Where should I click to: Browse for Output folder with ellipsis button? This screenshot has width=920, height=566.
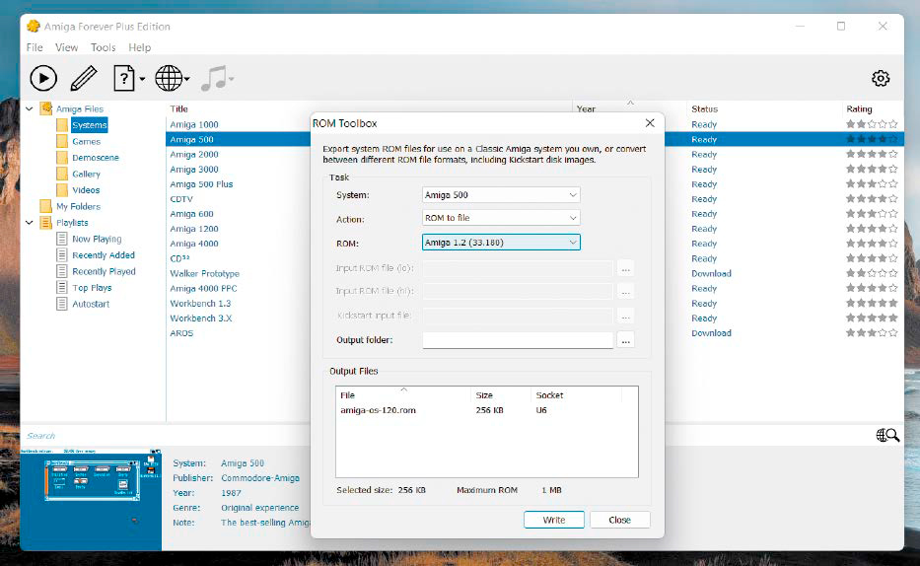click(x=626, y=340)
